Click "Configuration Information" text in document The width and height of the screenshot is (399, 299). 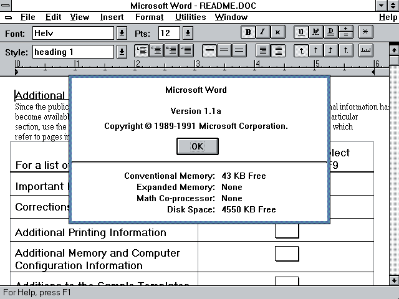pos(79,265)
